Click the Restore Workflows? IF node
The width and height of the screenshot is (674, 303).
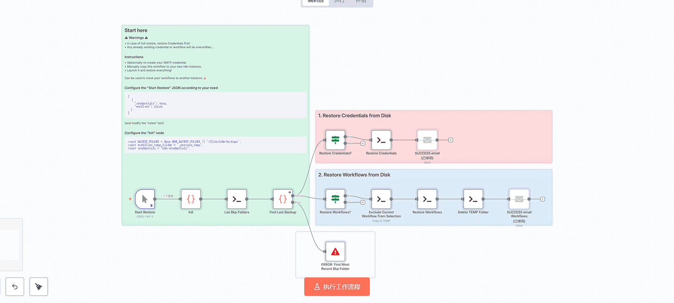click(x=335, y=199)
